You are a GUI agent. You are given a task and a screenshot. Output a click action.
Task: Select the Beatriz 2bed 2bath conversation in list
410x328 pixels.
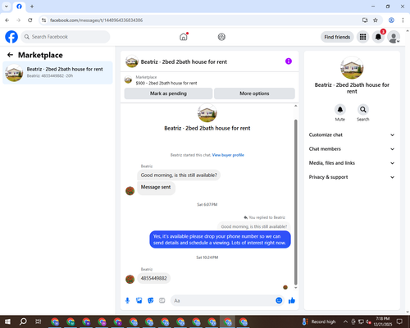57,73
